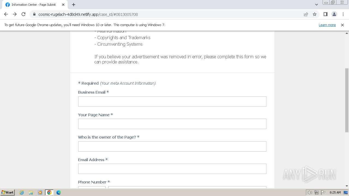Go forward to the next page

pos(15,14)
